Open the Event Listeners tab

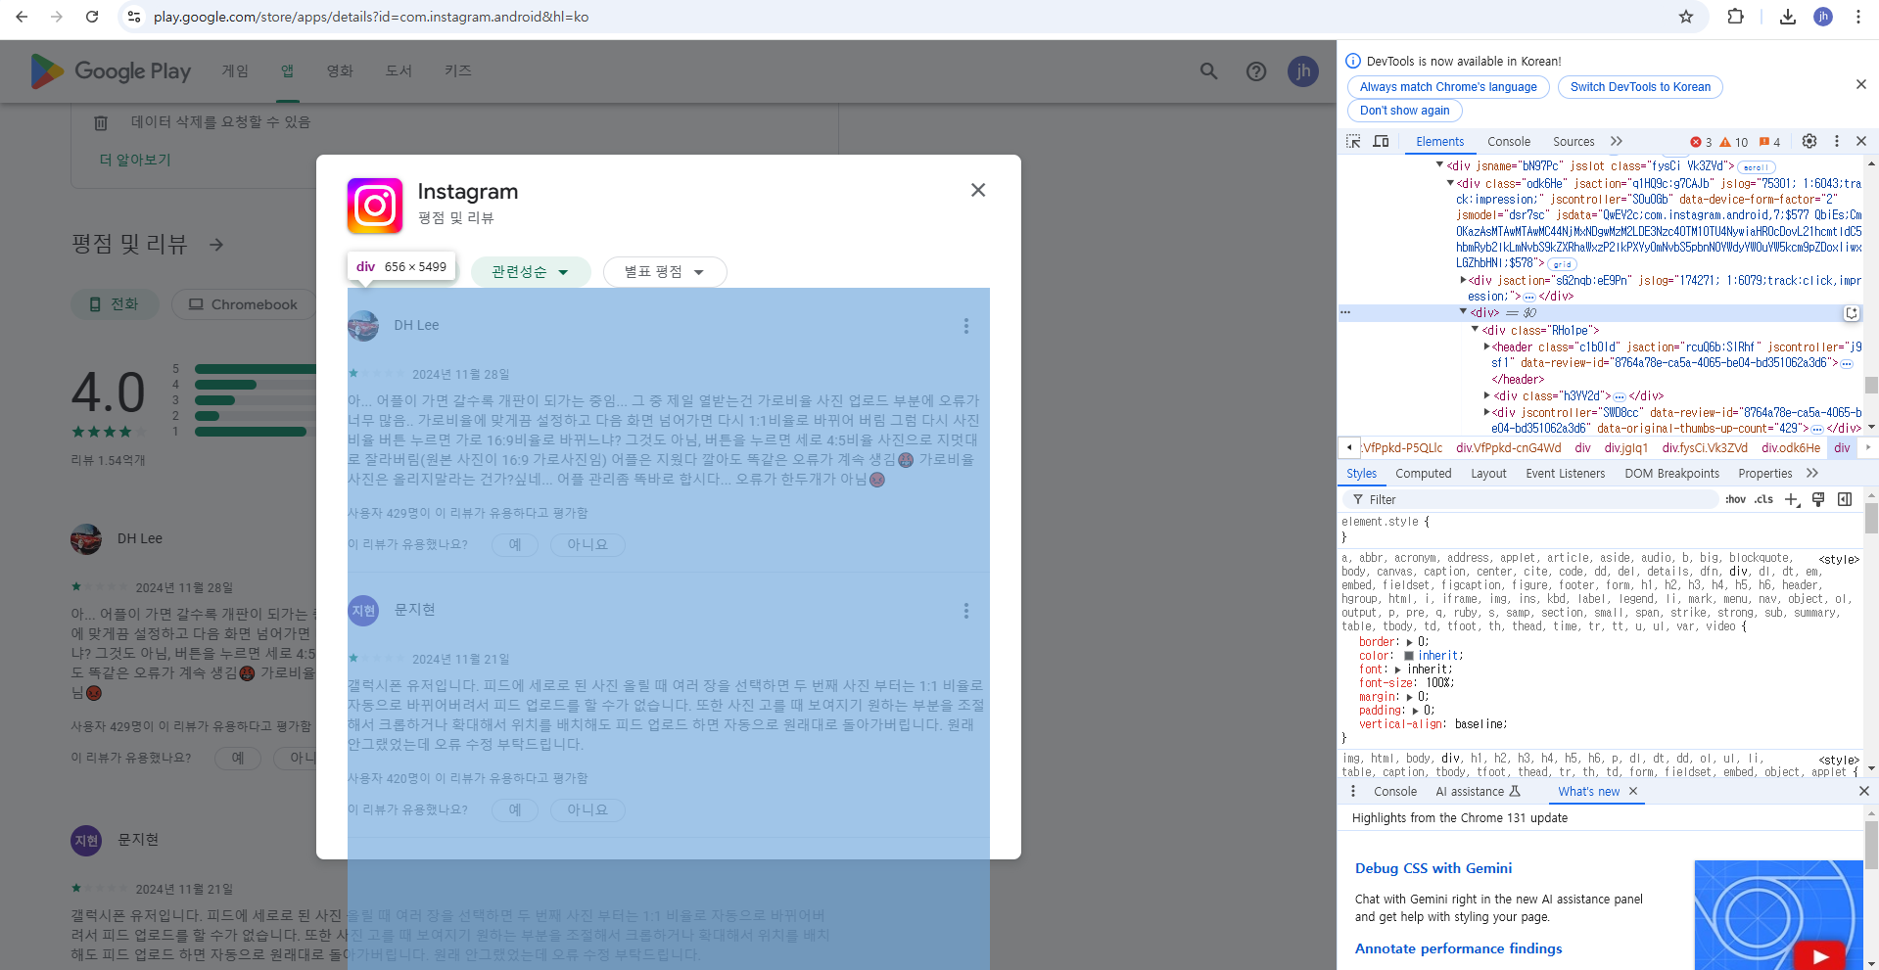[1566, 474]
